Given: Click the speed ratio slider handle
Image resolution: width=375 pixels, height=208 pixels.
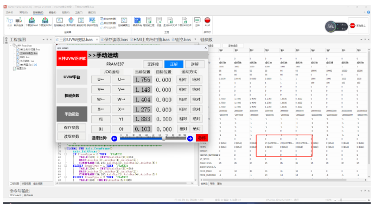Looking at the screenshot, I should [x=164, y=138].
